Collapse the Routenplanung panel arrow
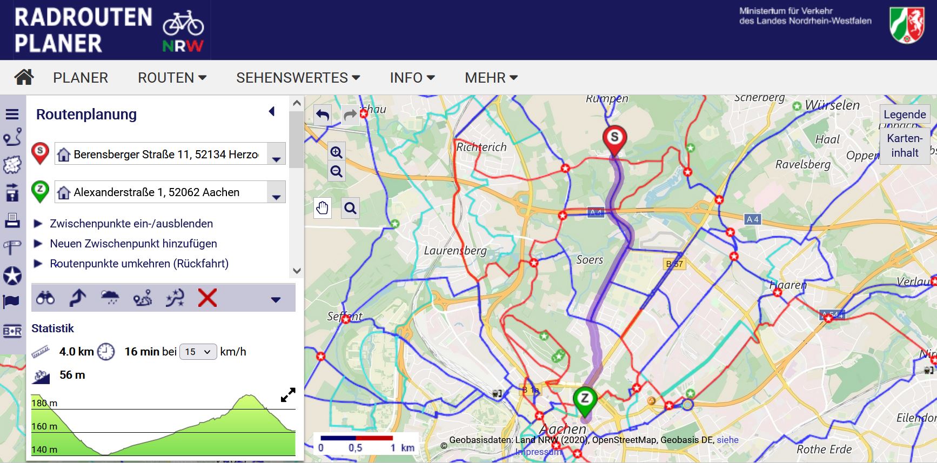The width and height of the screenshot is (937, 463). coord(272,111)
